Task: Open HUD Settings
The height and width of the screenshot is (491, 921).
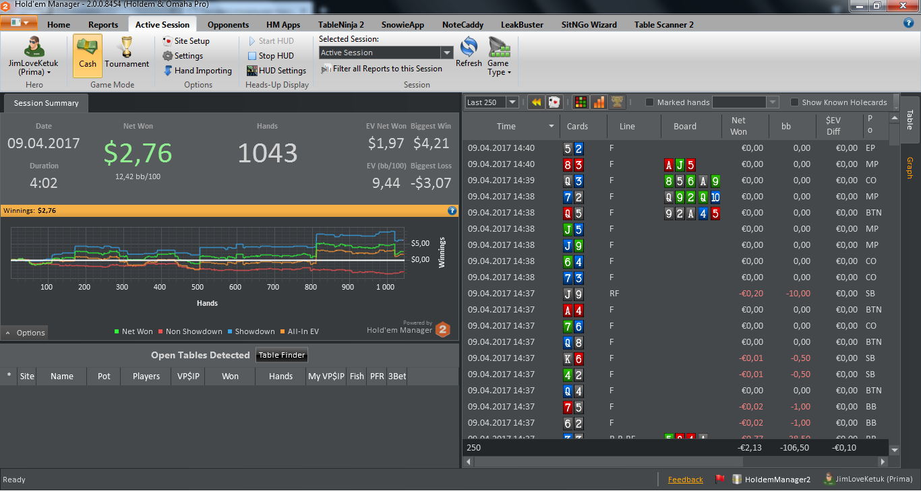Action: [x=276, y=71]
